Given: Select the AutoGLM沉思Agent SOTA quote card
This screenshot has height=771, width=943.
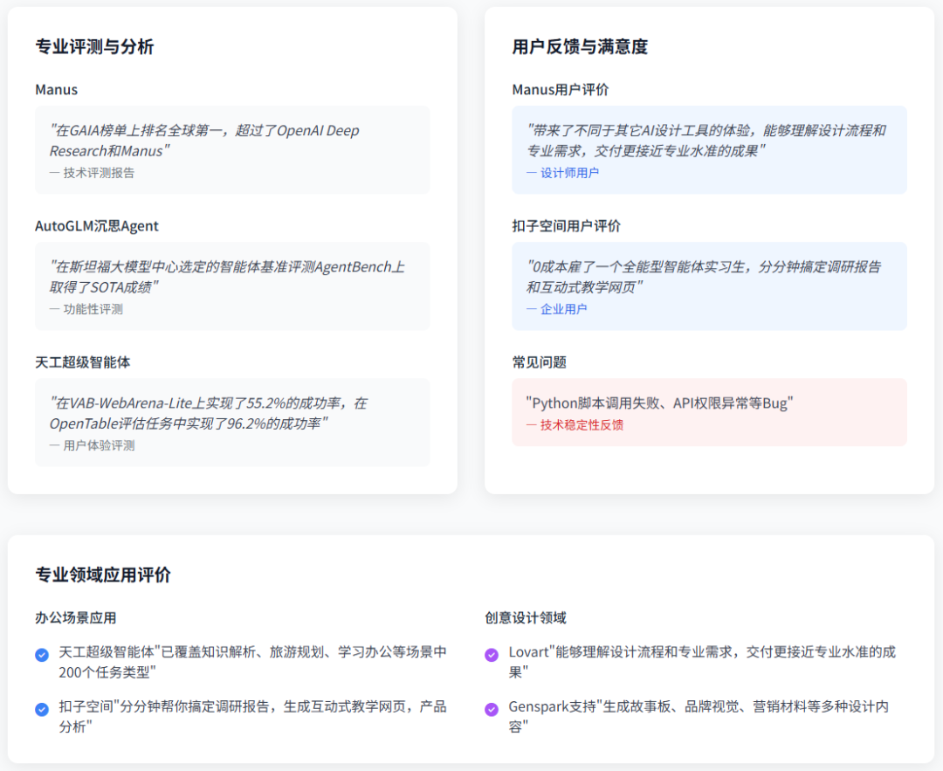Looking at the screenshot, I should (231, 285).
